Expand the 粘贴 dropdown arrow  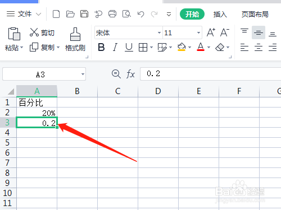22,48
